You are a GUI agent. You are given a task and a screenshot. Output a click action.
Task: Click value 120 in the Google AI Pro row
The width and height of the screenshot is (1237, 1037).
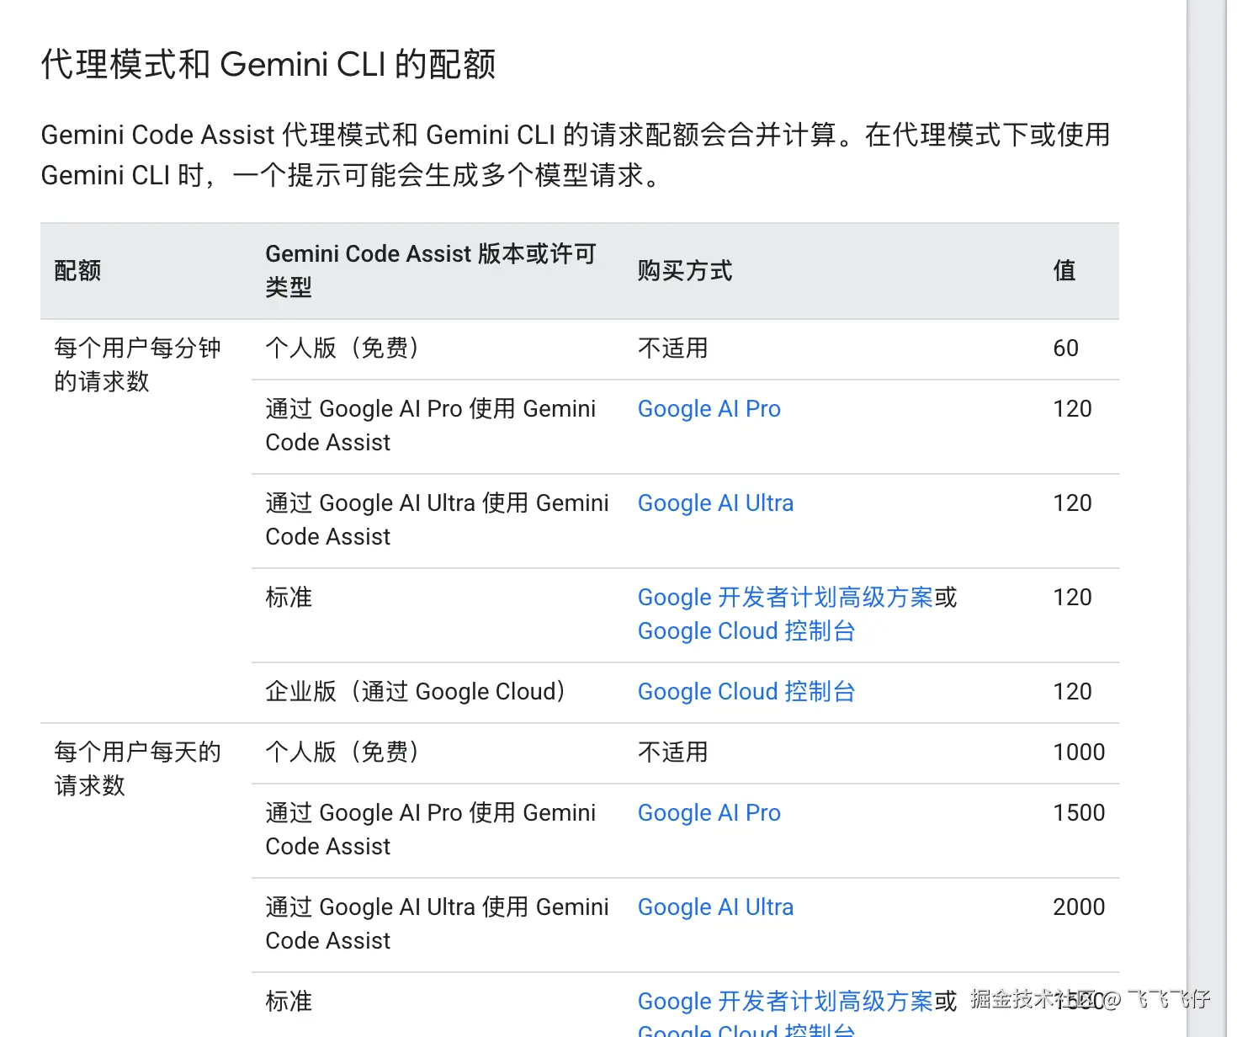coord(1072,409)
